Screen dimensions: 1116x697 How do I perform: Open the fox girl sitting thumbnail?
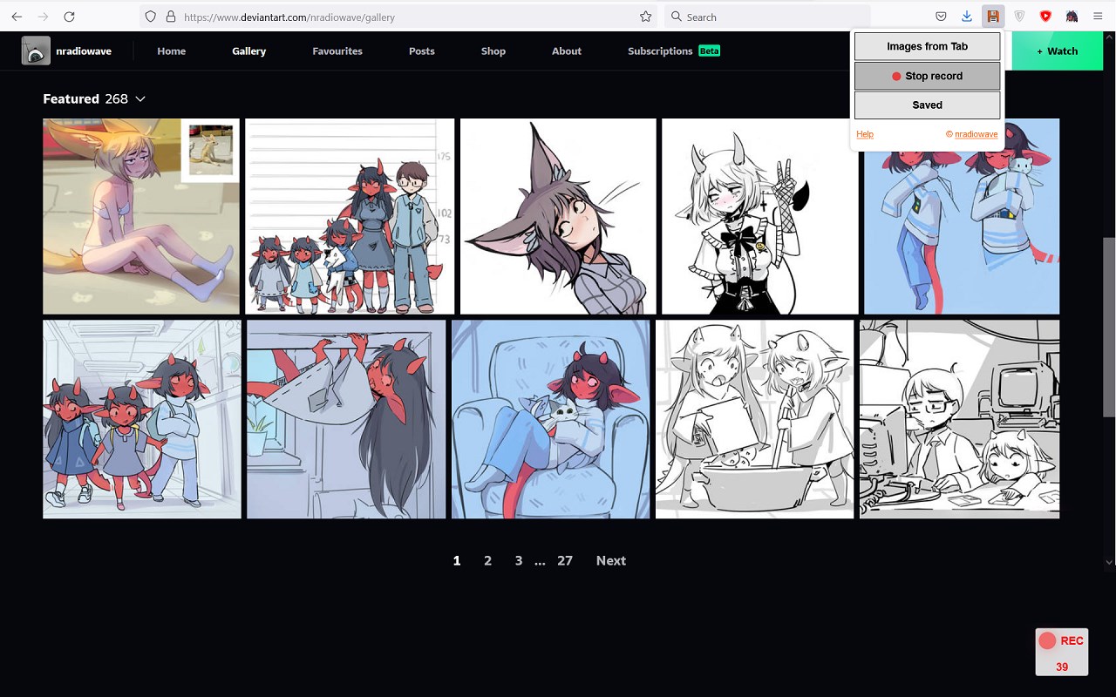(141, 216)
